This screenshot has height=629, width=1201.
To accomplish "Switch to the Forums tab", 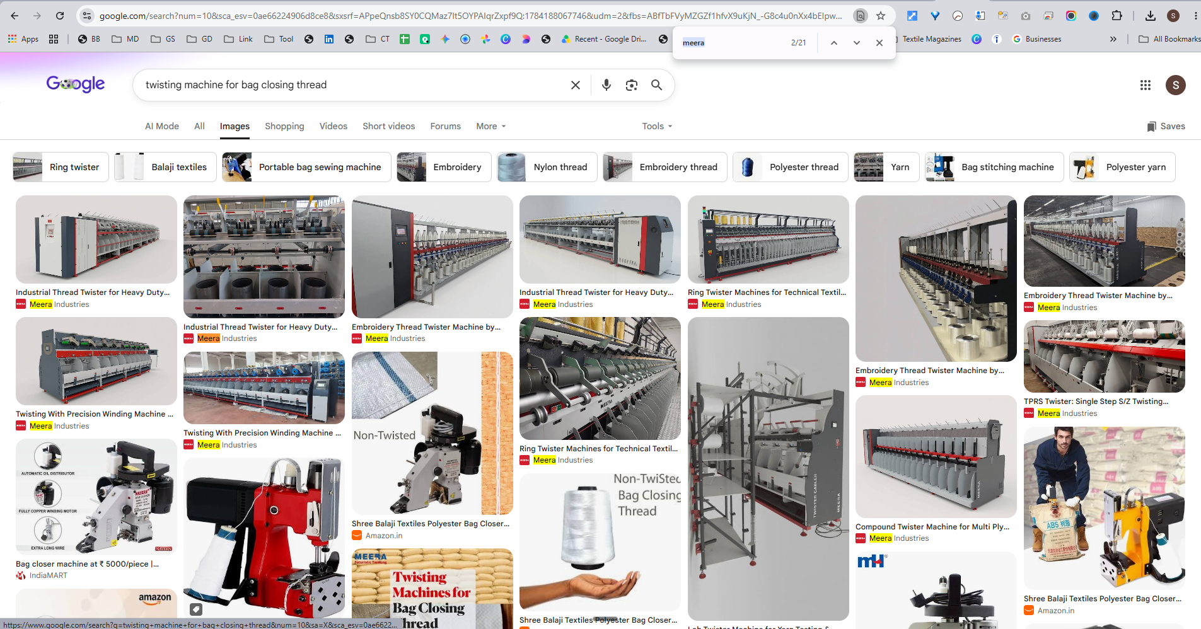I will (446, 126).
